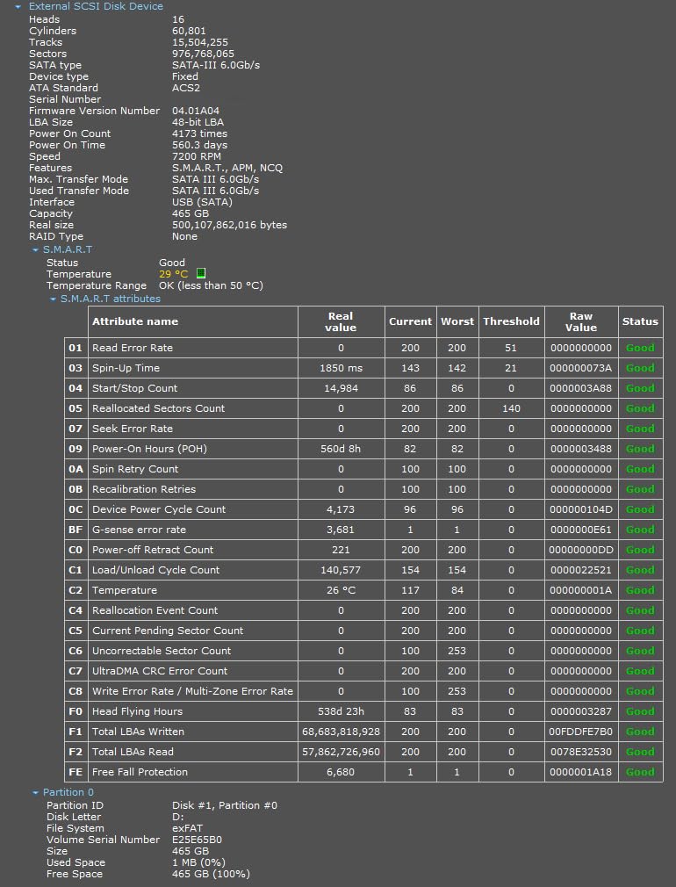
Task: Click raw value 0078E32530
Action: tap(581, 751)
